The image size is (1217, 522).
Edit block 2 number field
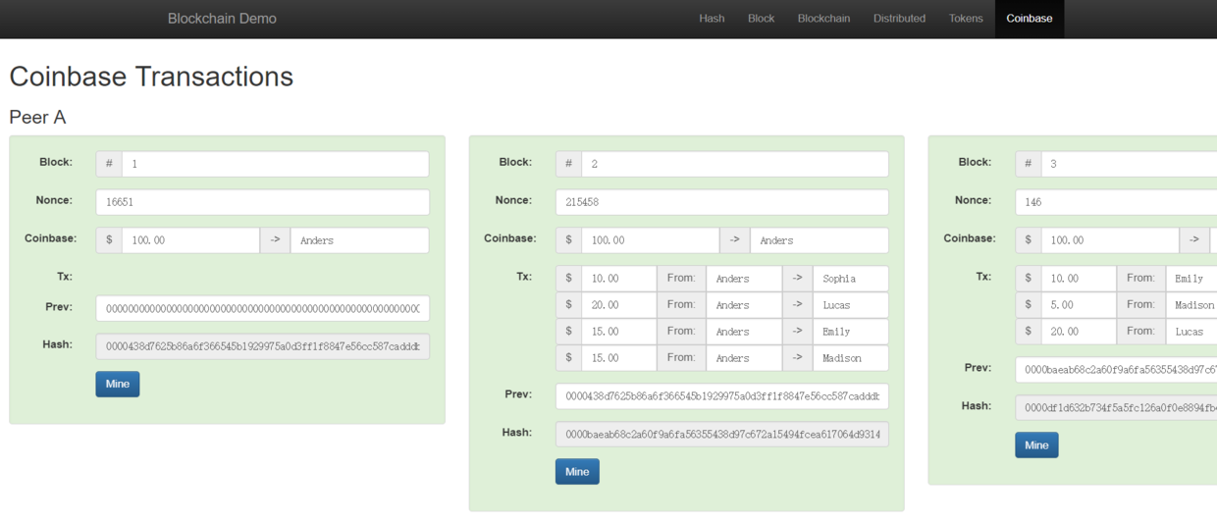(x=735, y=164)
